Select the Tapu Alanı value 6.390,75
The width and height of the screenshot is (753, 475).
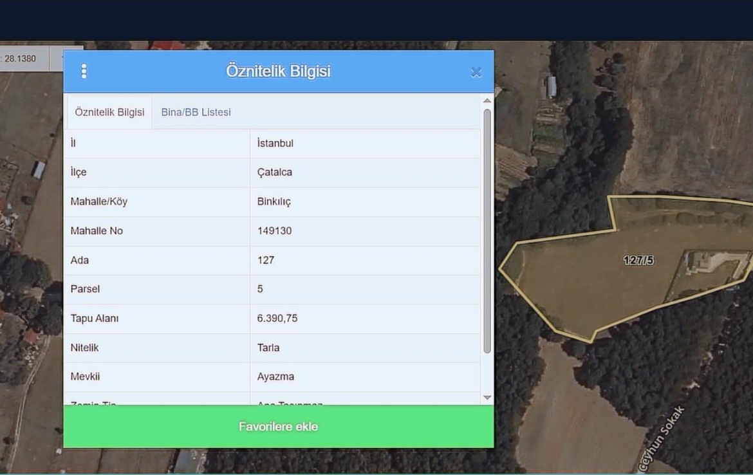277,318
